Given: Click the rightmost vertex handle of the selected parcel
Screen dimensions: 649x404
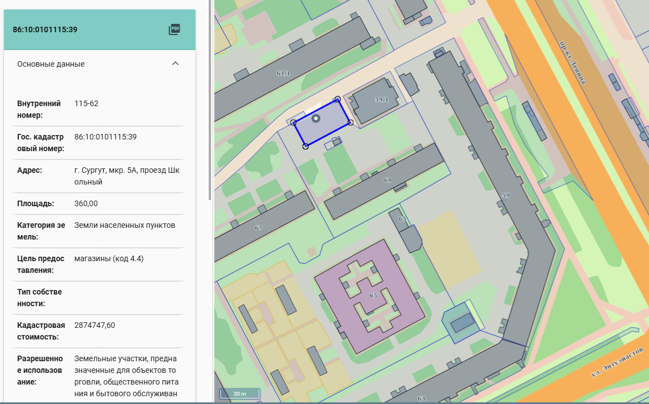Looking at the screenshot, I should tap(350, 122).
